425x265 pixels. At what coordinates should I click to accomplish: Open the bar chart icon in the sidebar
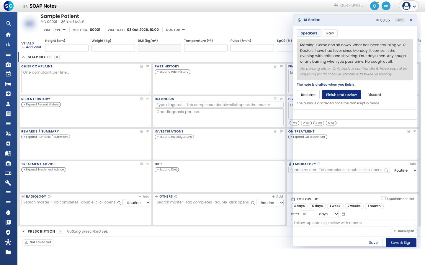click(x=8, y=44)
